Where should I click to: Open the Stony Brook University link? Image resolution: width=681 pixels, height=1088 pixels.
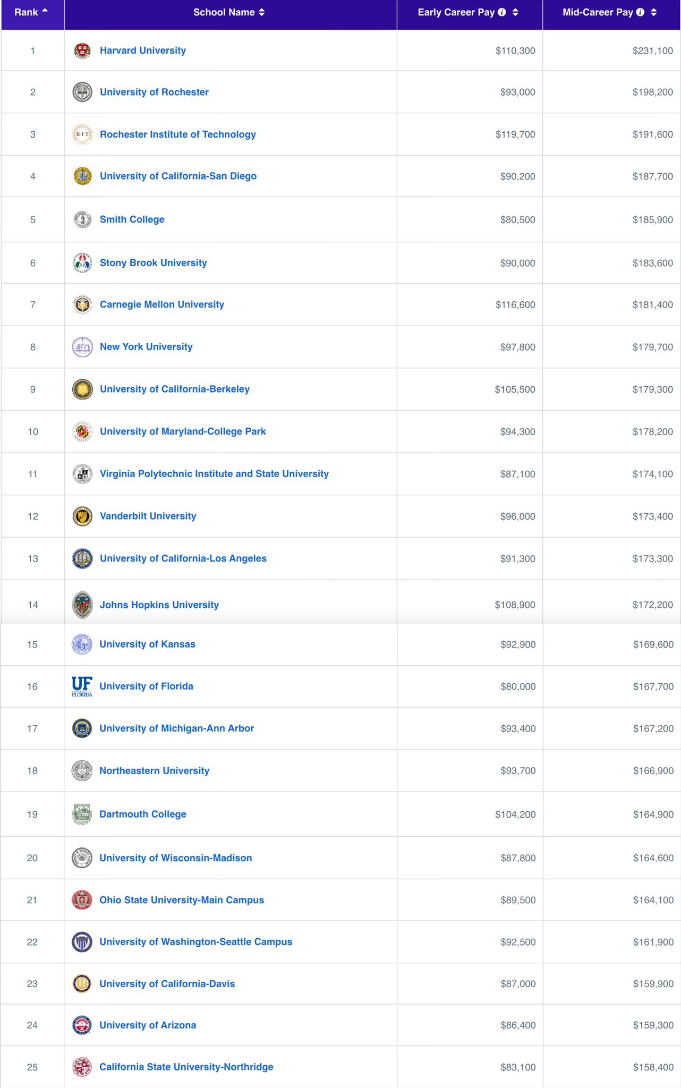154,262
